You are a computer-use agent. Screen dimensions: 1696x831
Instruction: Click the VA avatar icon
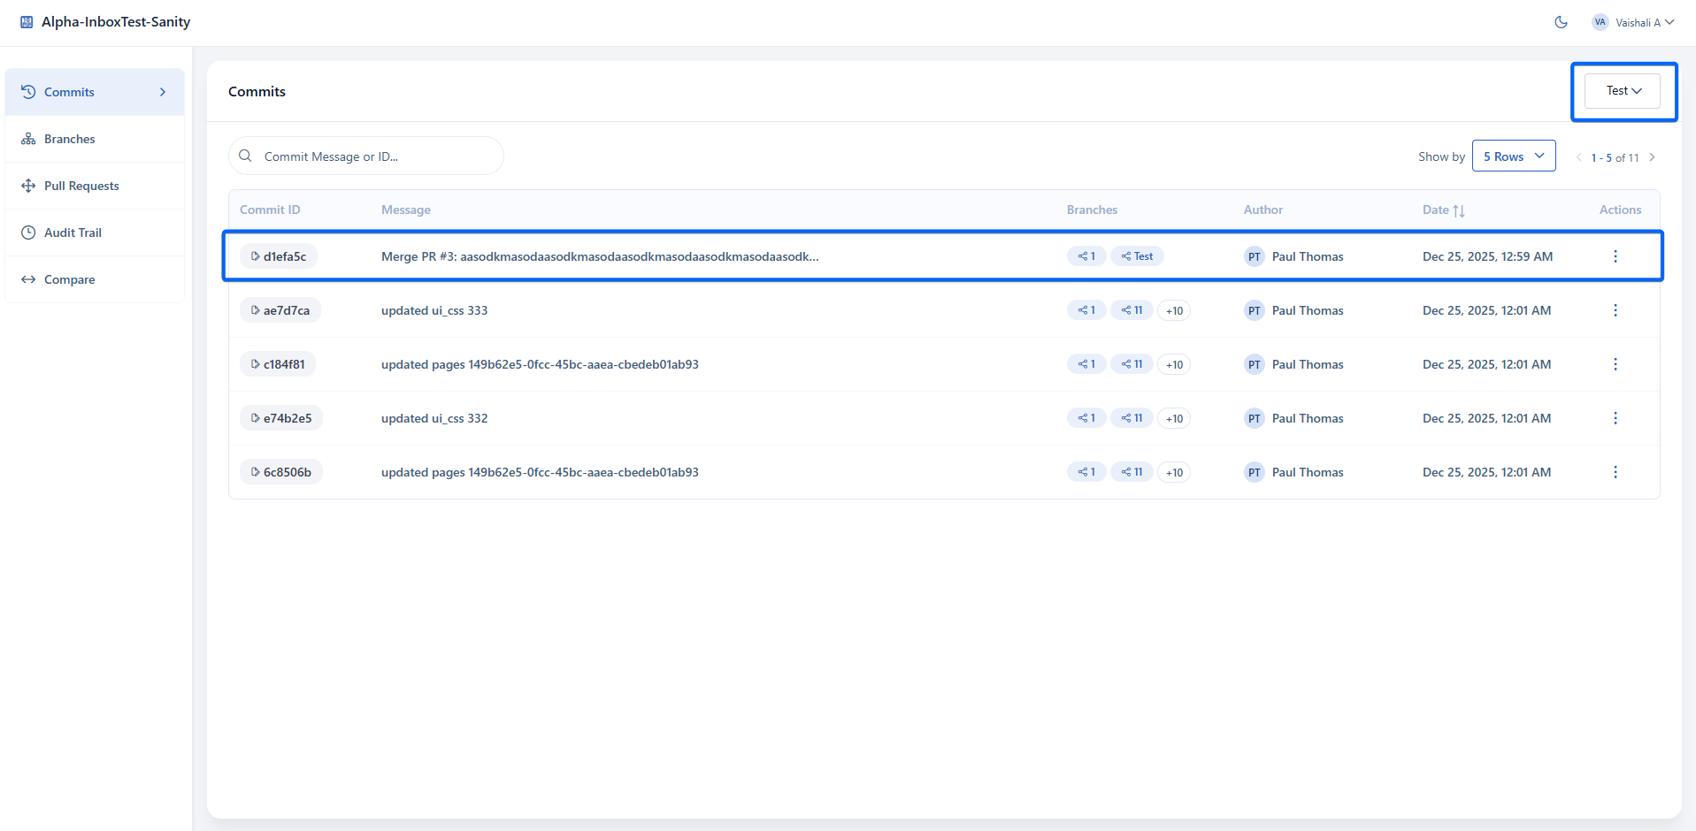tap(1600, 22)
